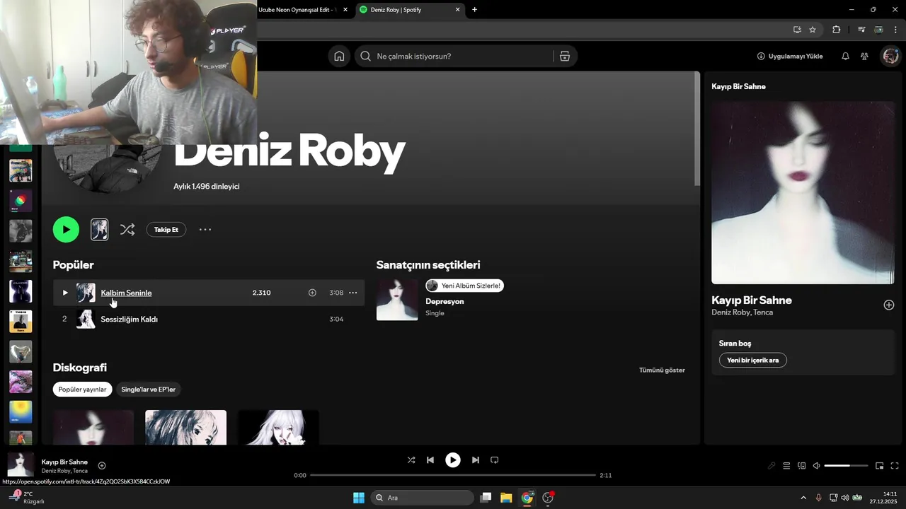906x509 pixels.
Task: Select Popüler yayınlar filter chip
Action: point(82,390)
